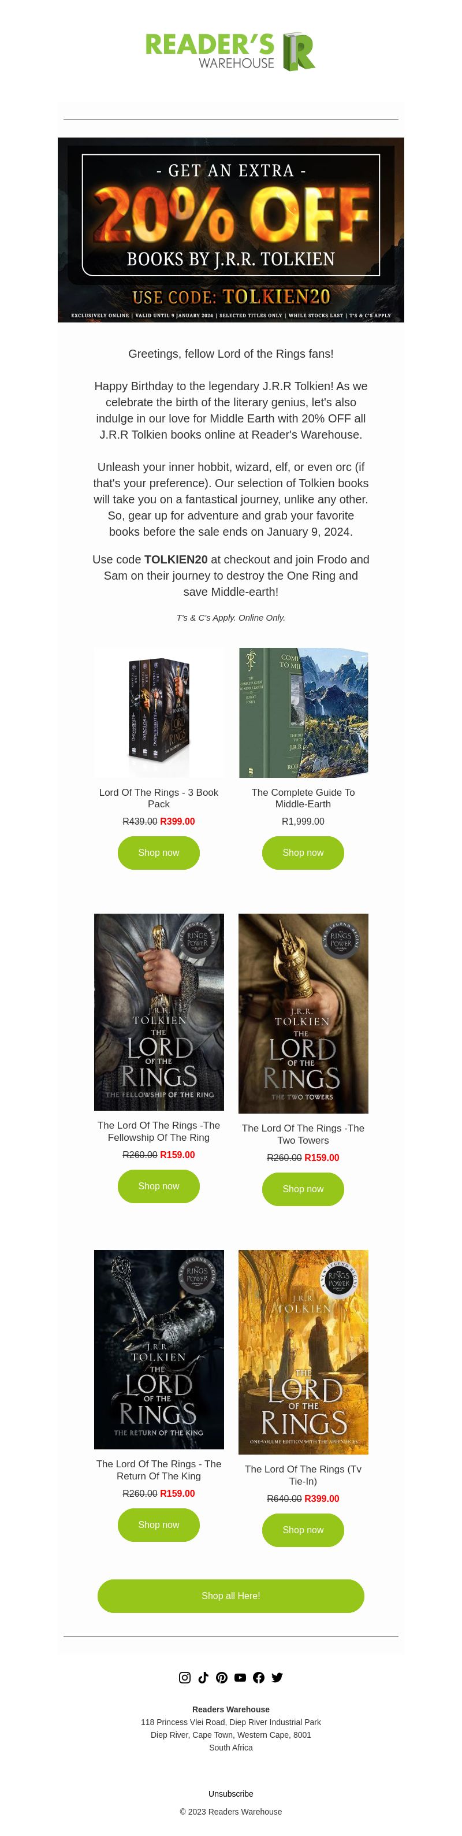Viewport: 462px width, 1836px height.
Task: Click the Reader's Warehouse logo
Action: 230,51
